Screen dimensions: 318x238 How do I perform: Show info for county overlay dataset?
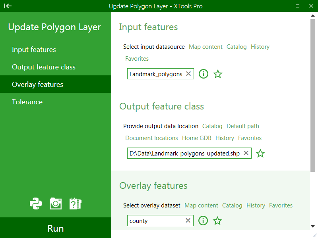(x=203, y=221)
